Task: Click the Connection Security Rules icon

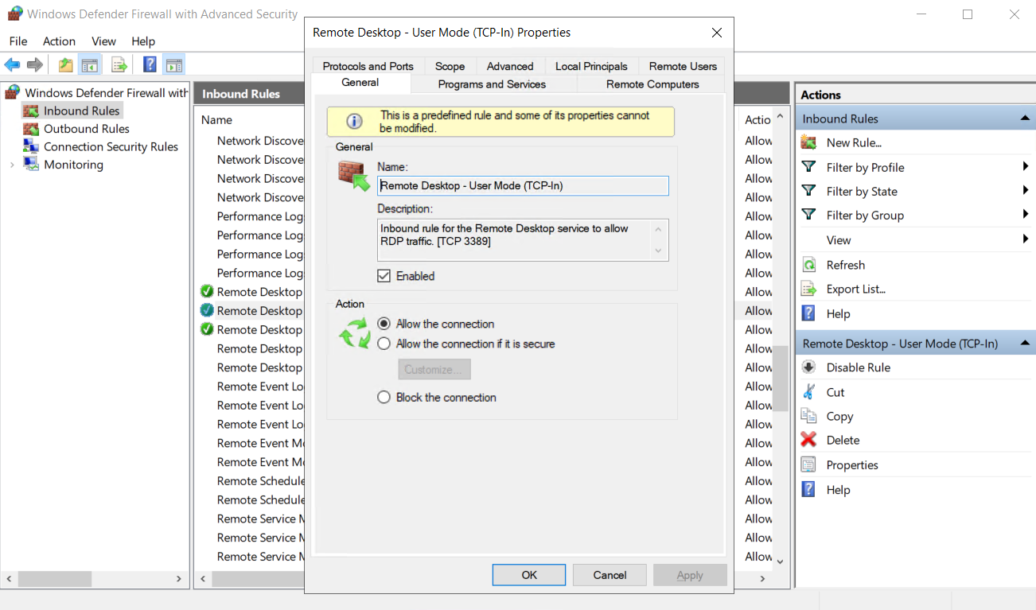Action: (x=31, y=146)
